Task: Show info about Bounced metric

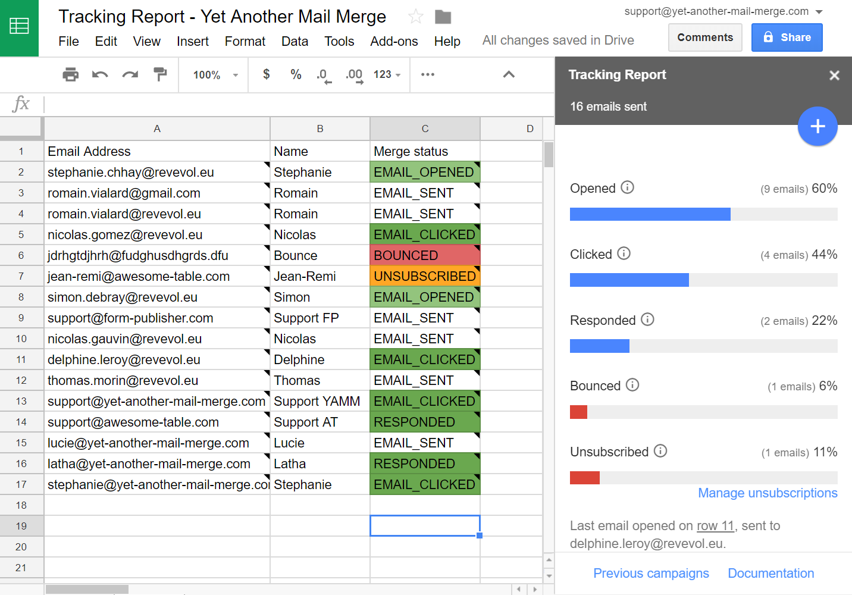Action: [632, 385]
